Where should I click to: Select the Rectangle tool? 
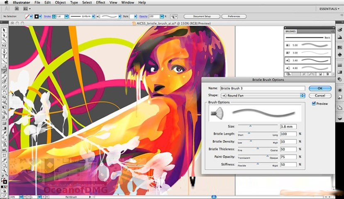click(4, 66)
